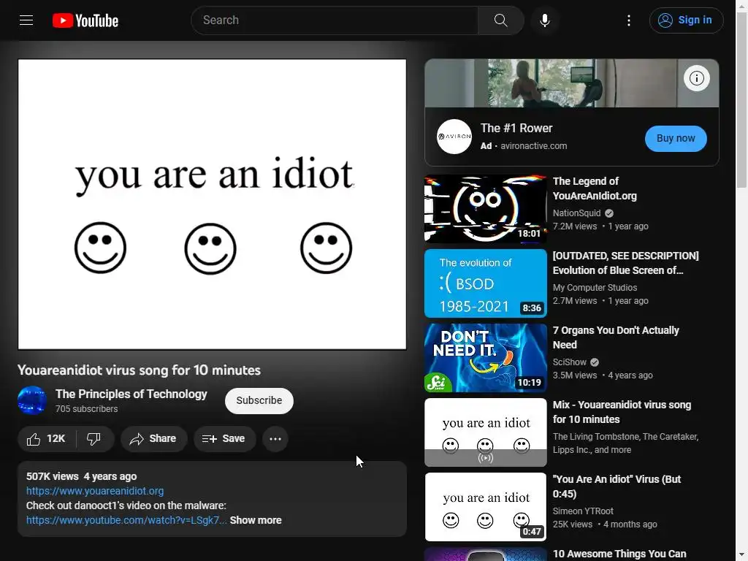Open more actions ellipsis below video

(275, 439)
